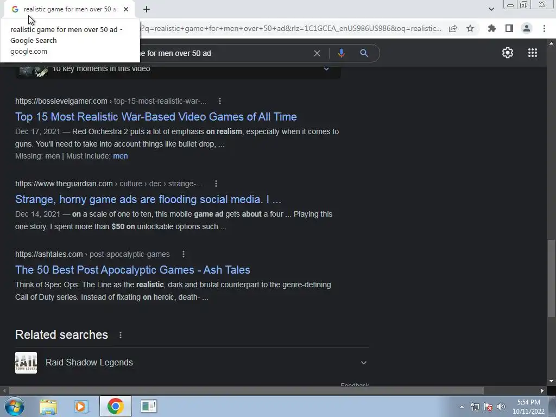Click the horizontal scrollbar thumb
556x417 pixels.
click(x=246, y=391)
